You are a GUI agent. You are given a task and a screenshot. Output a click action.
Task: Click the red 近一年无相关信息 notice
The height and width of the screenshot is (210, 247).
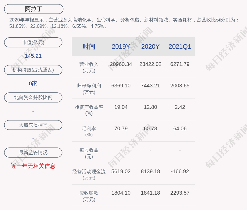point(33,166)
